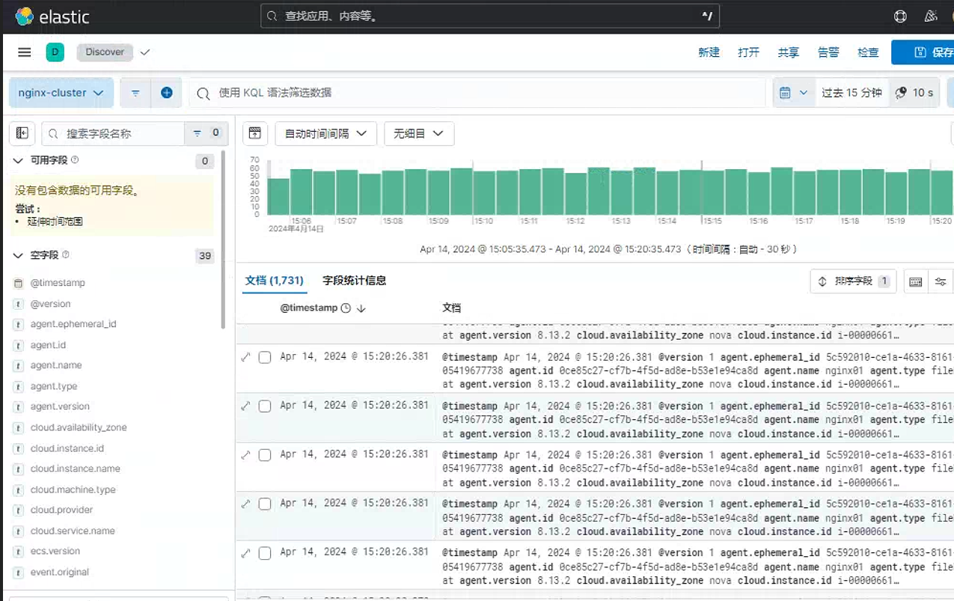Click the help lifebuoy icon in header
This screenshot has height=601, width=954.
tap(900, 16)
